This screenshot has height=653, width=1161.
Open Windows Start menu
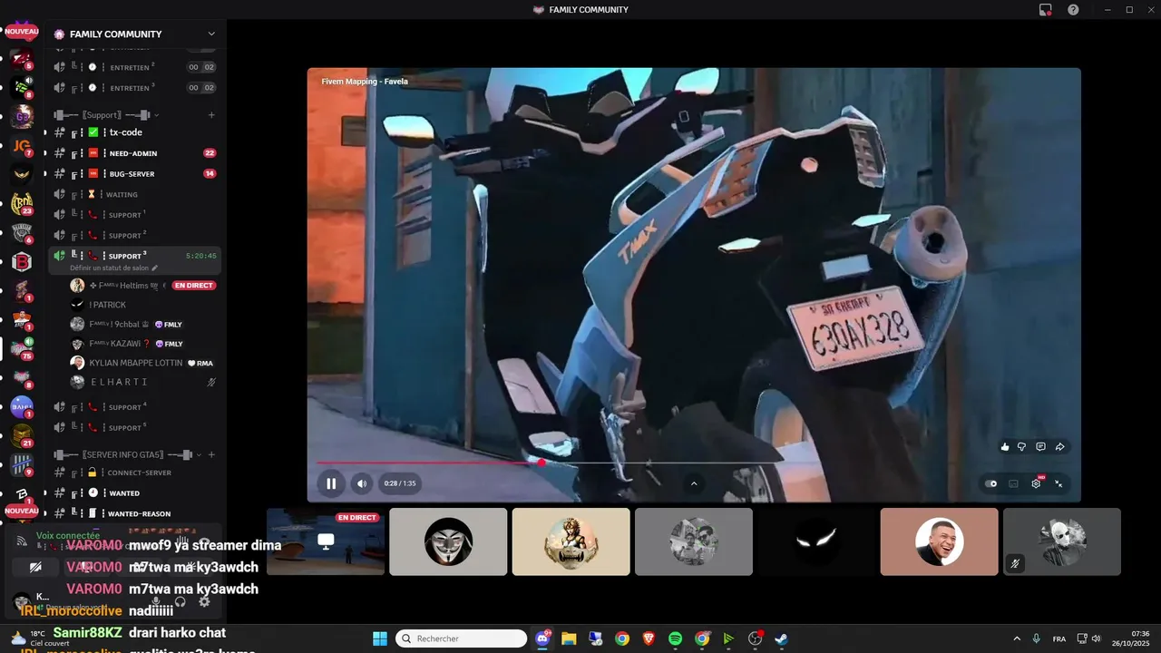coord(380,638)
